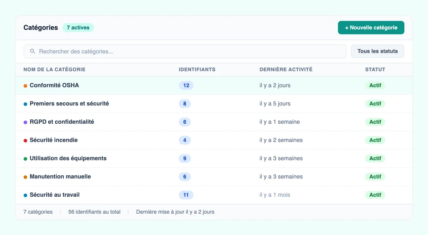Click the orange dot beside Manutention manuelle
The width and height of the screenshot is (428, 235).
coord(25,177)
